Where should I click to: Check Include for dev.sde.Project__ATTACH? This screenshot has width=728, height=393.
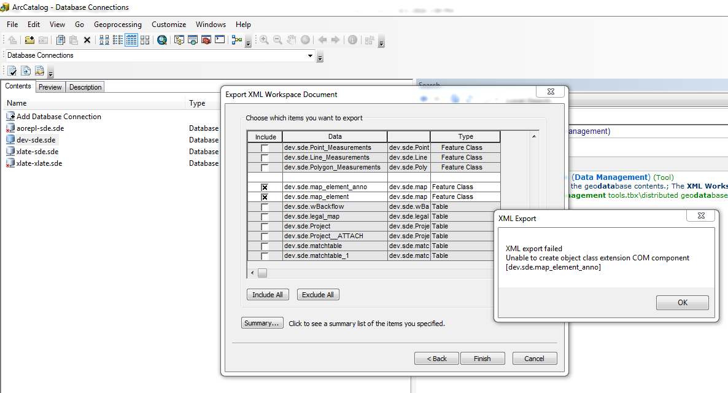click(x=265, y=236)
